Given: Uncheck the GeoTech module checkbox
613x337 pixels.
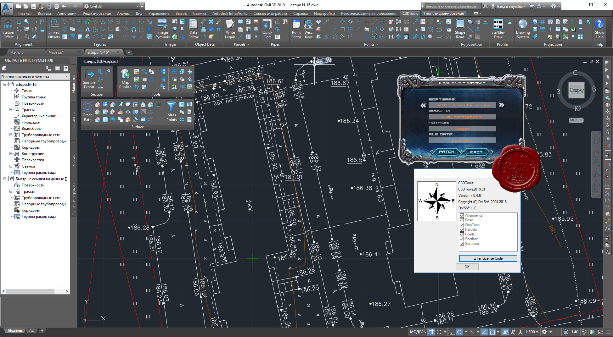Looking at the screenshot, I should (x=462, y=225).
